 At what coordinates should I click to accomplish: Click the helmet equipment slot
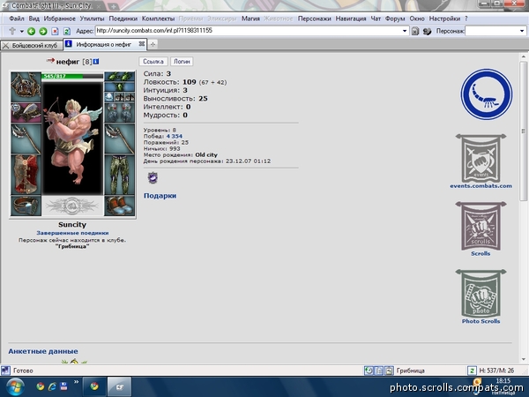pyautogui.click(x=26, y=86)
